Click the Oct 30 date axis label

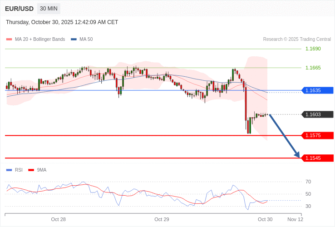[265, 219]
